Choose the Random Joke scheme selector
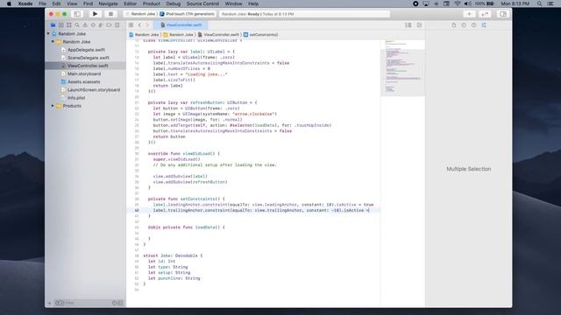The image size is (561, 315). point(140,14)
